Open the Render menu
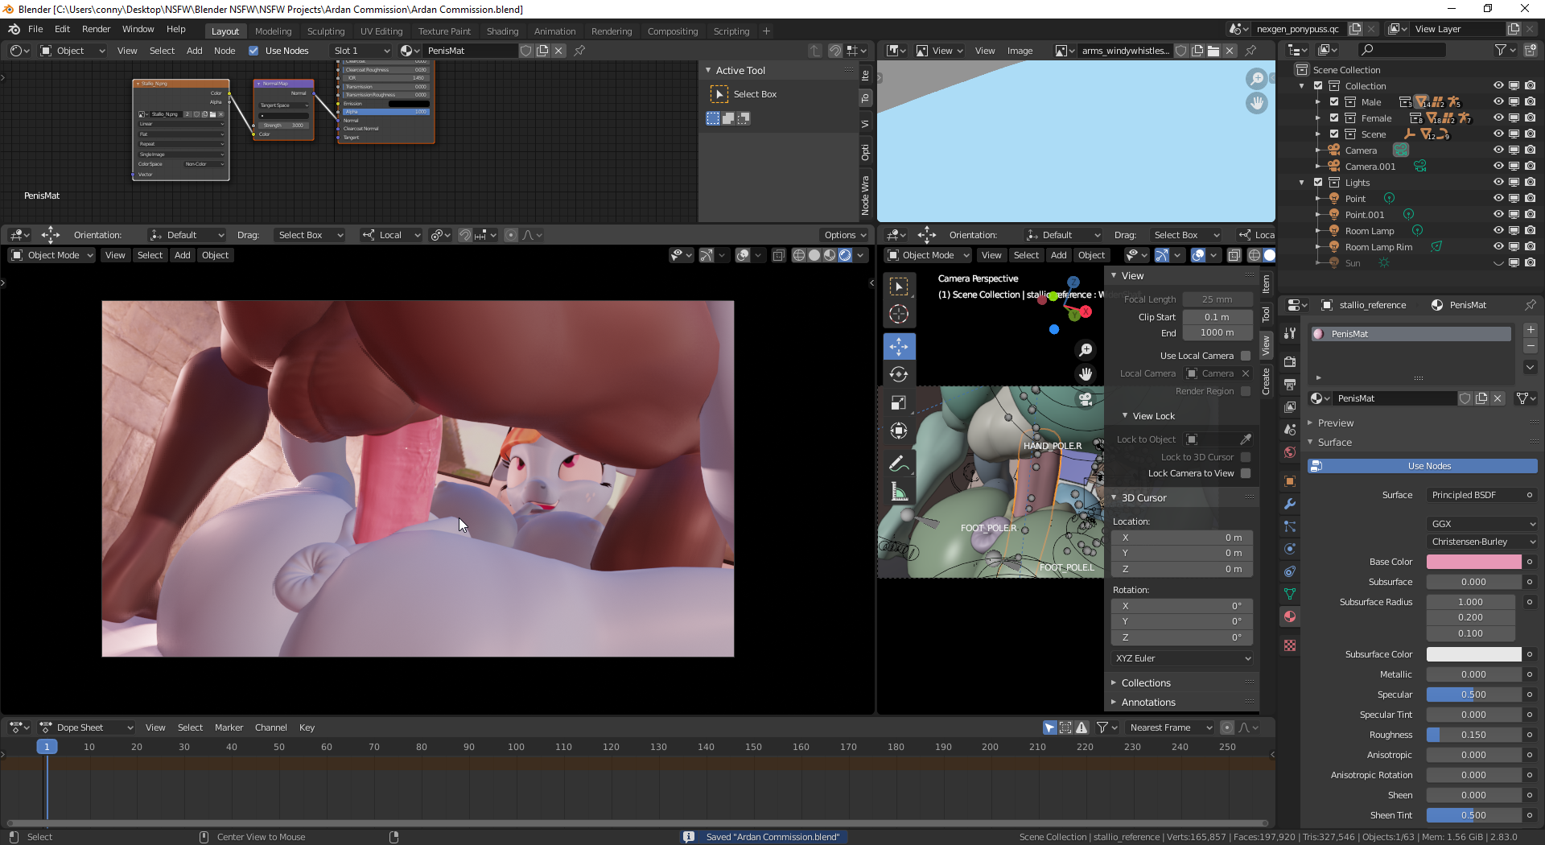The width and height of the screenshot is (1545, 845). coord(96,29)
